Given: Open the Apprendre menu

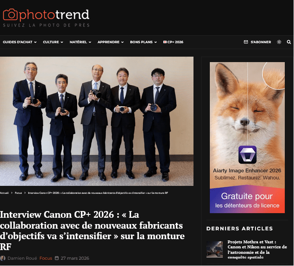Looking at the screenshot, I should coord(111,42).
